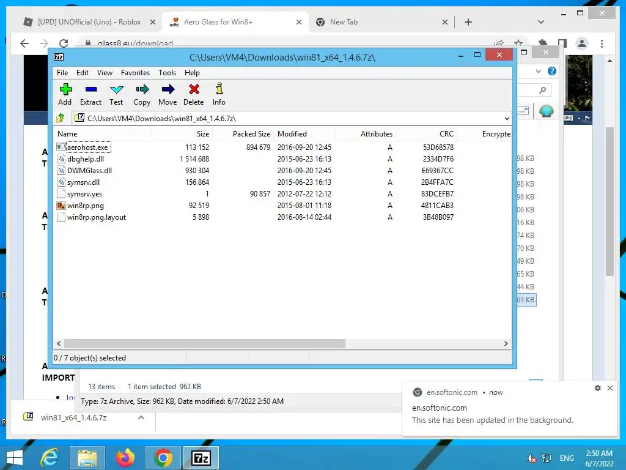Screen dimensions: 626x470
Task: Open Firefox from the taskbar
Action: pos(125,458)
